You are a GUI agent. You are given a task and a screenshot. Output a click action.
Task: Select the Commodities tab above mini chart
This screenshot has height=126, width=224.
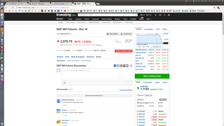click(148, 29)
